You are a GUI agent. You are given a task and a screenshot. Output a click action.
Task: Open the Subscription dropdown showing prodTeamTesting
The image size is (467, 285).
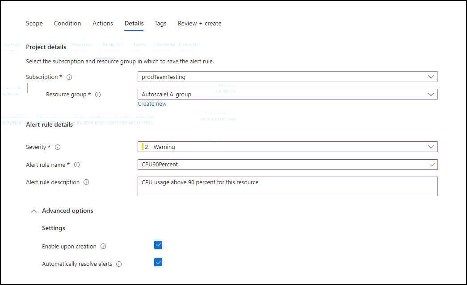click(432, 77)
